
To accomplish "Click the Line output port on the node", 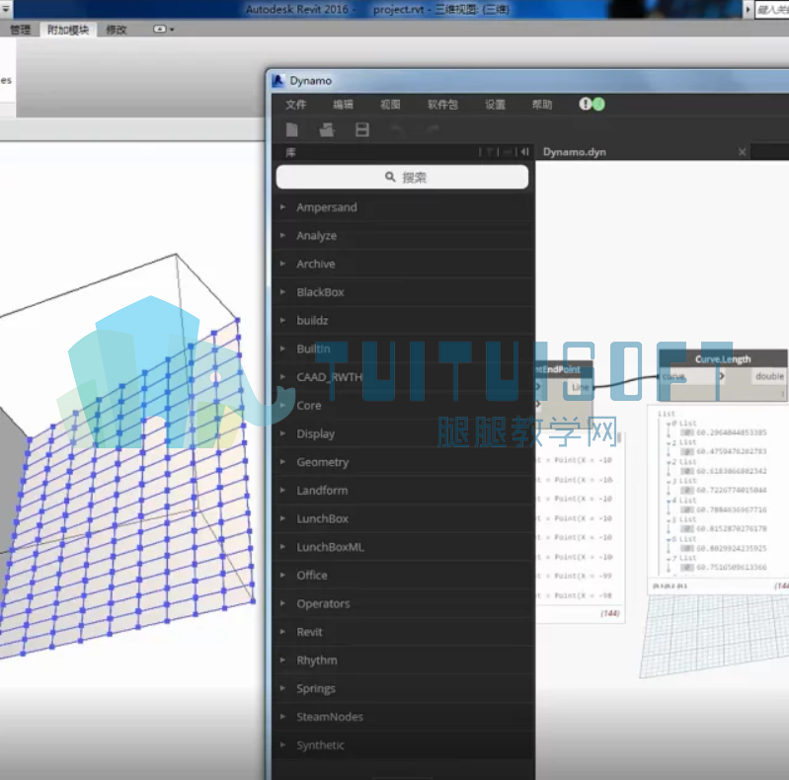I will click(x=581, y=387).
